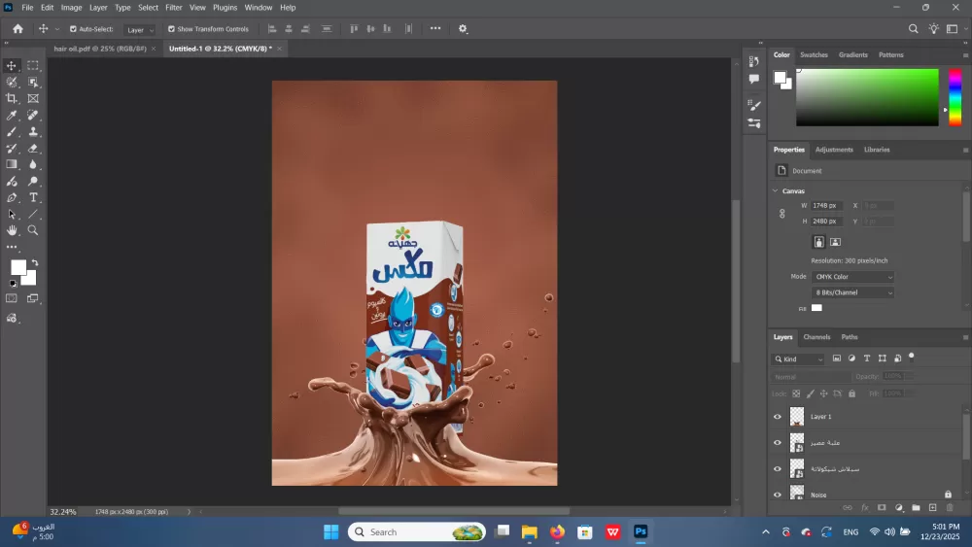Open the Plugins menu
972x547 pixels.
click(x=226, y=8)
